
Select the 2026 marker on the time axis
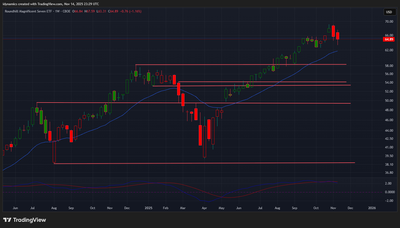[x=372, y=208]
